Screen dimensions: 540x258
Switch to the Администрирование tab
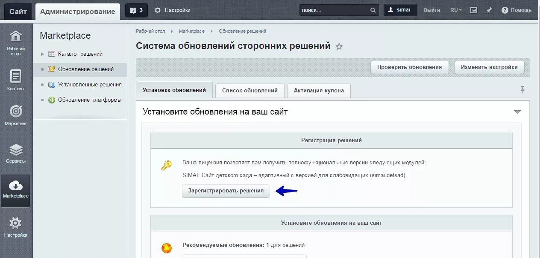tap(77, 11)
